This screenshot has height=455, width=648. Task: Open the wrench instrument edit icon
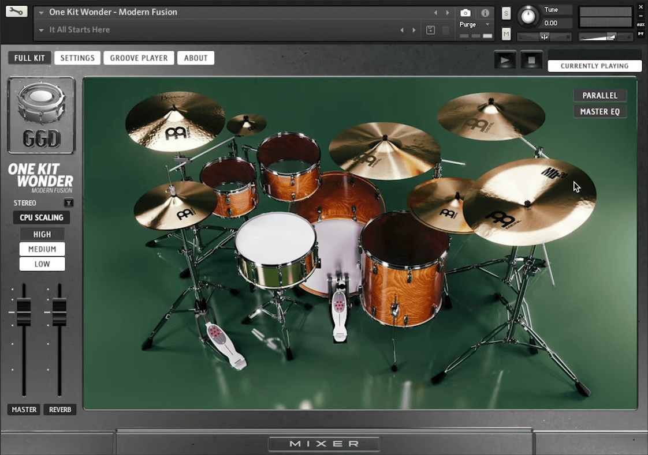17,11
